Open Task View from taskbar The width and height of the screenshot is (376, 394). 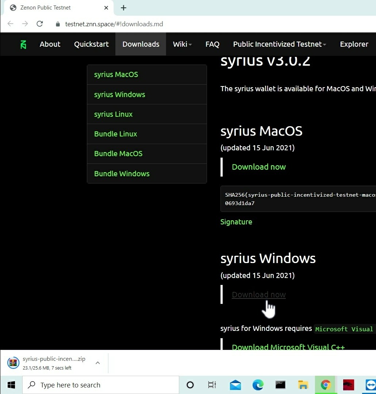click(212, 385)
